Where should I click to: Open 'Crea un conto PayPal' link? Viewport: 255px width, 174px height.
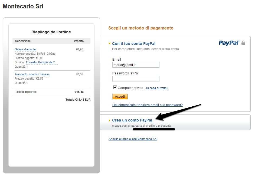pyautogui.click(x=132, y=120)
